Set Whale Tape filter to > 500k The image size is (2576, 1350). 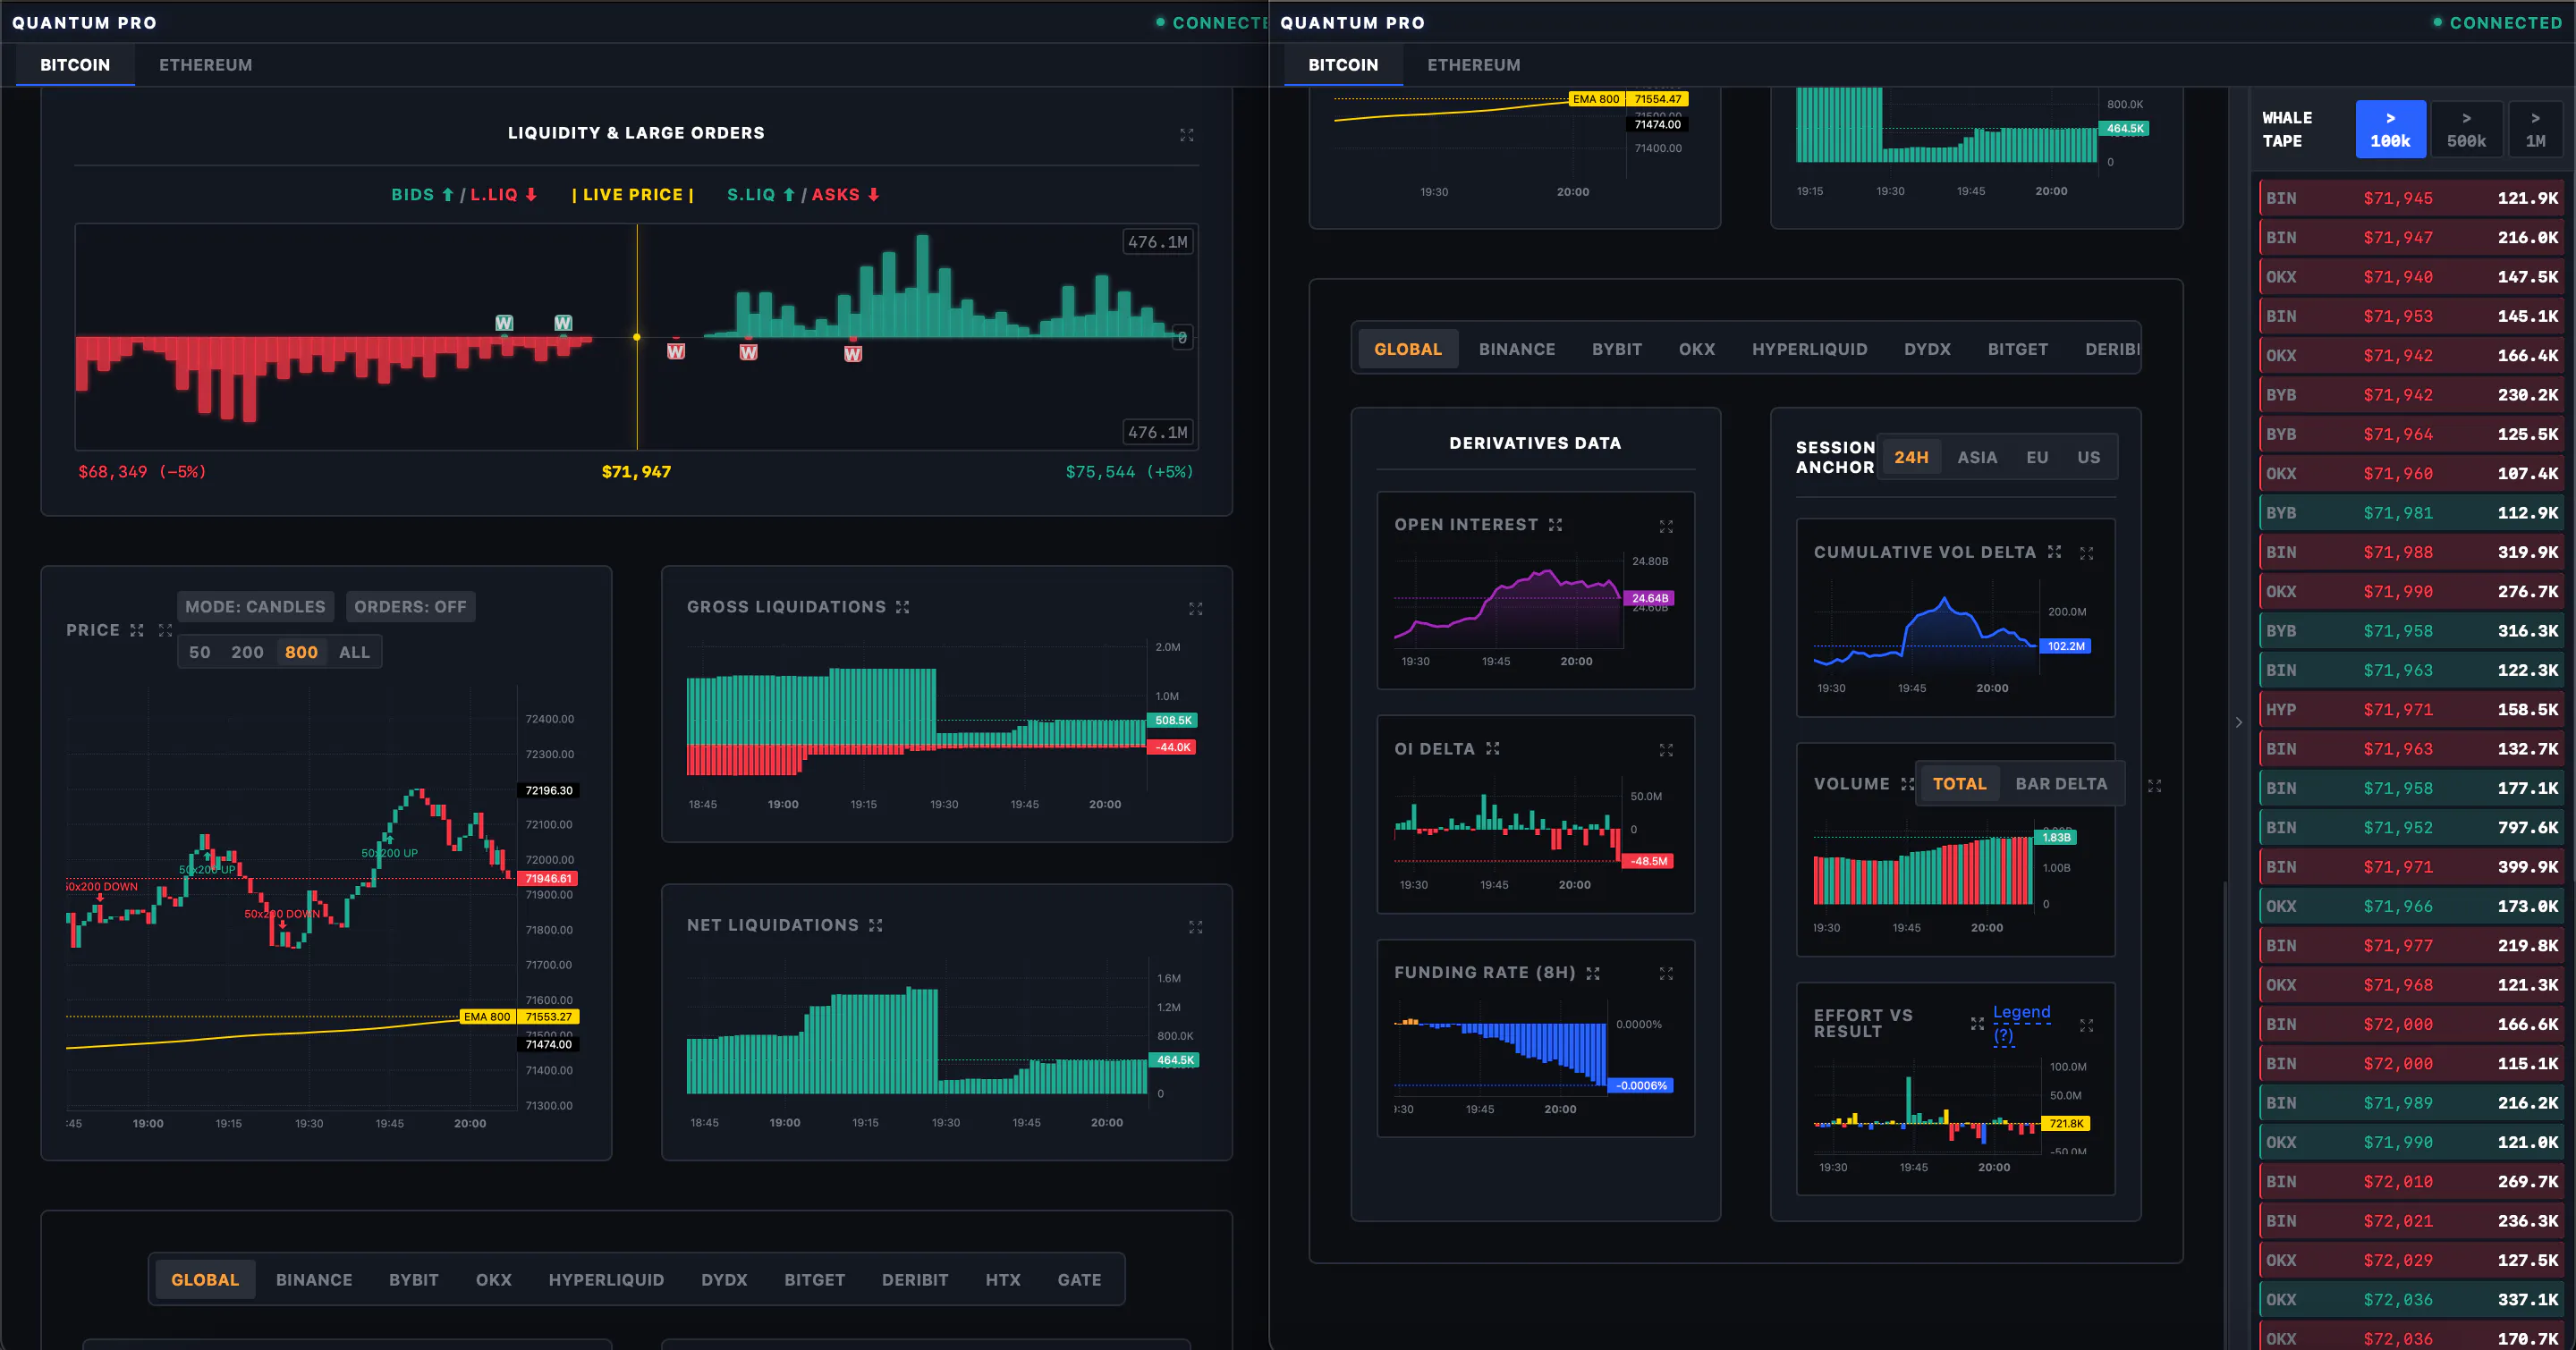[x=2466, y=129]
